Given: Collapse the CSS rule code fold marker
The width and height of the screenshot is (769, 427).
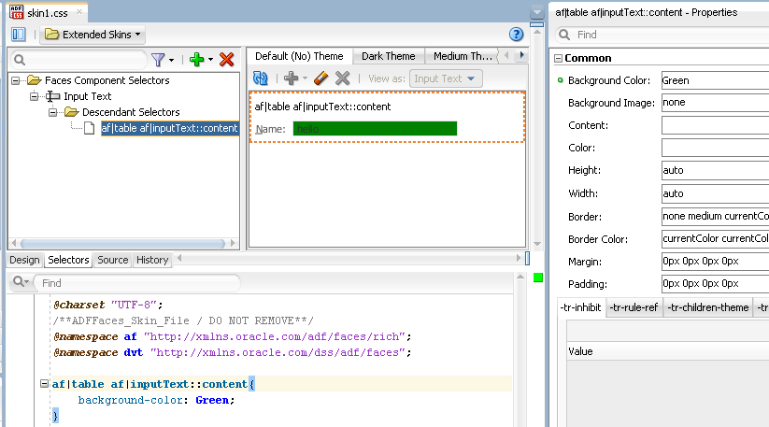Looking at the screenshot, I should (44, 383).
